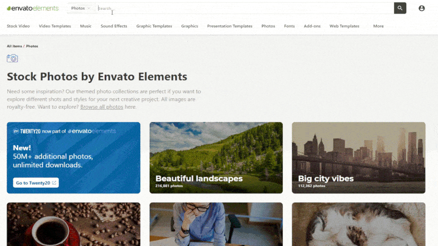
Task: Click the camera icon above the heading
Action: point(13,58)
